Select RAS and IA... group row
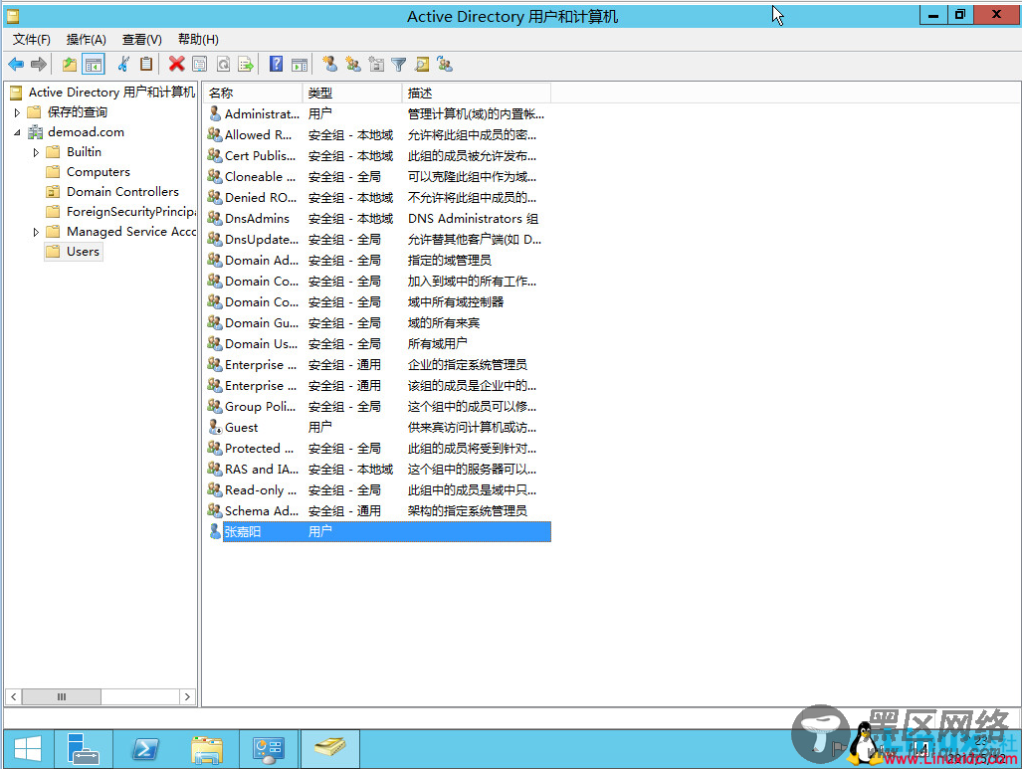Screen dimensions: 1022x769 point(377,469)
